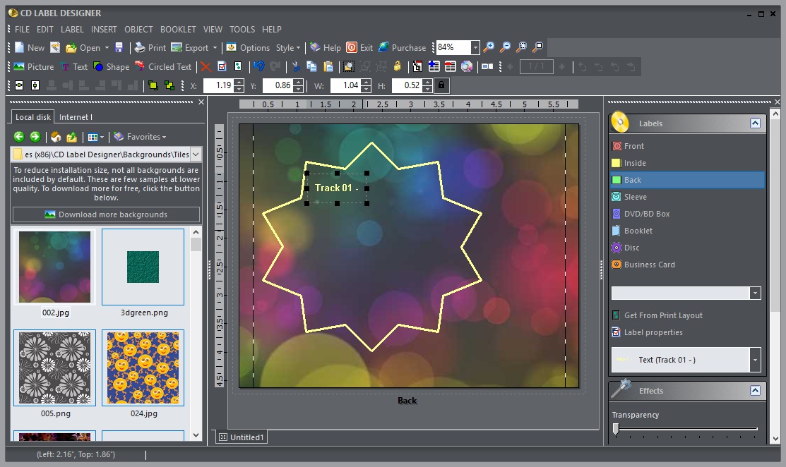This screenshot has width=786, height=467.
Task: Switch to the Internet tab
Action: [76, 117]
